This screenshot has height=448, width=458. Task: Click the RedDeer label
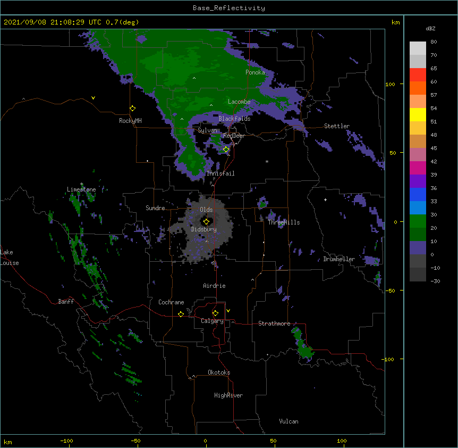234,136
